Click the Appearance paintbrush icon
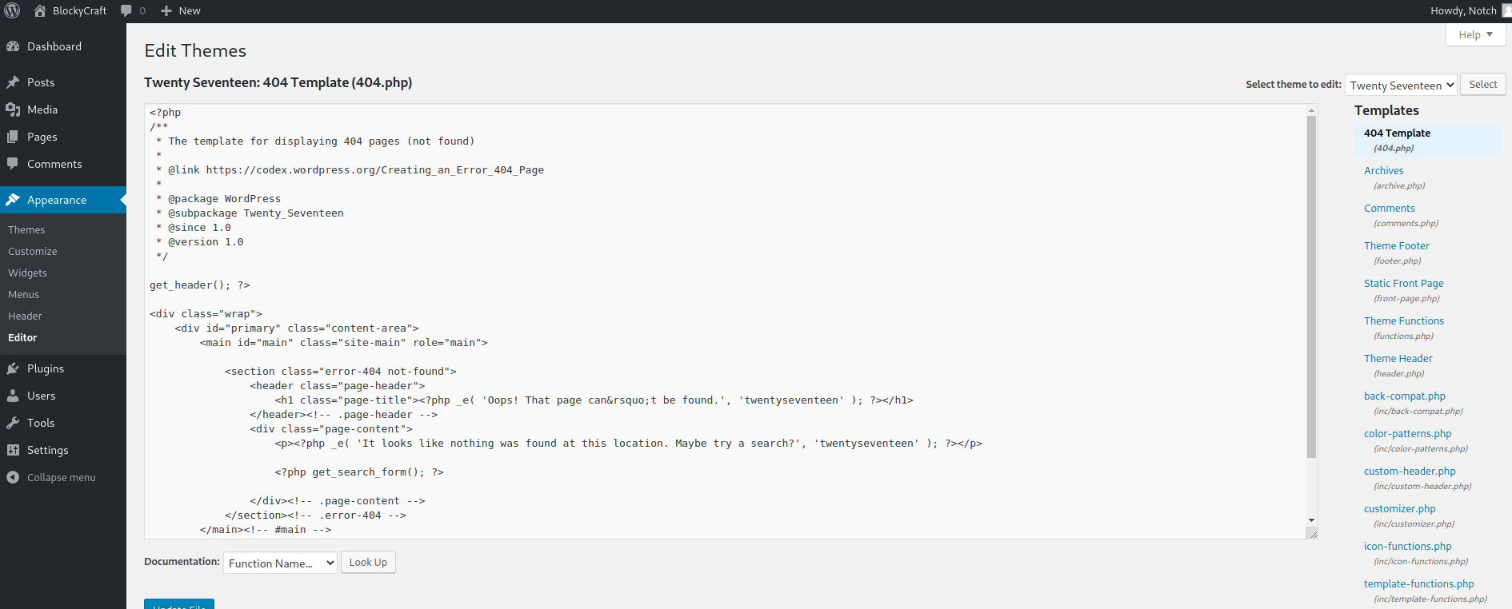 13,200
